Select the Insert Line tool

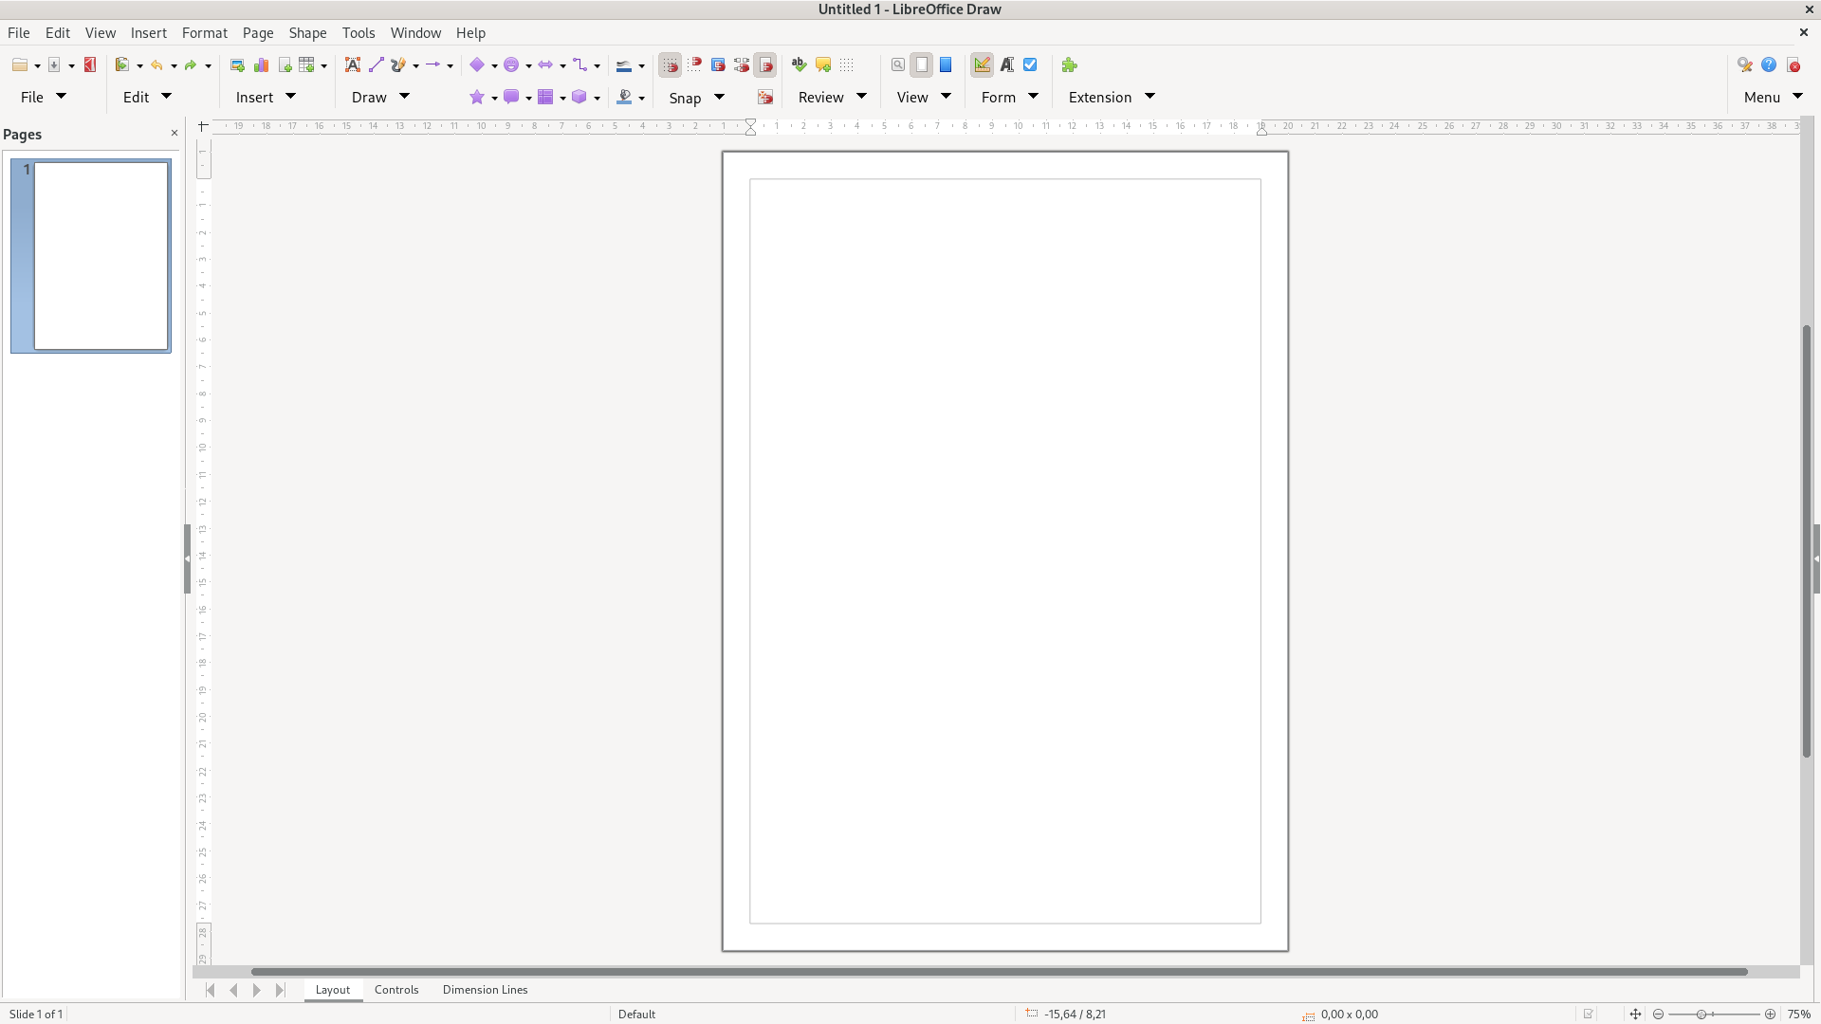point(377,65)
